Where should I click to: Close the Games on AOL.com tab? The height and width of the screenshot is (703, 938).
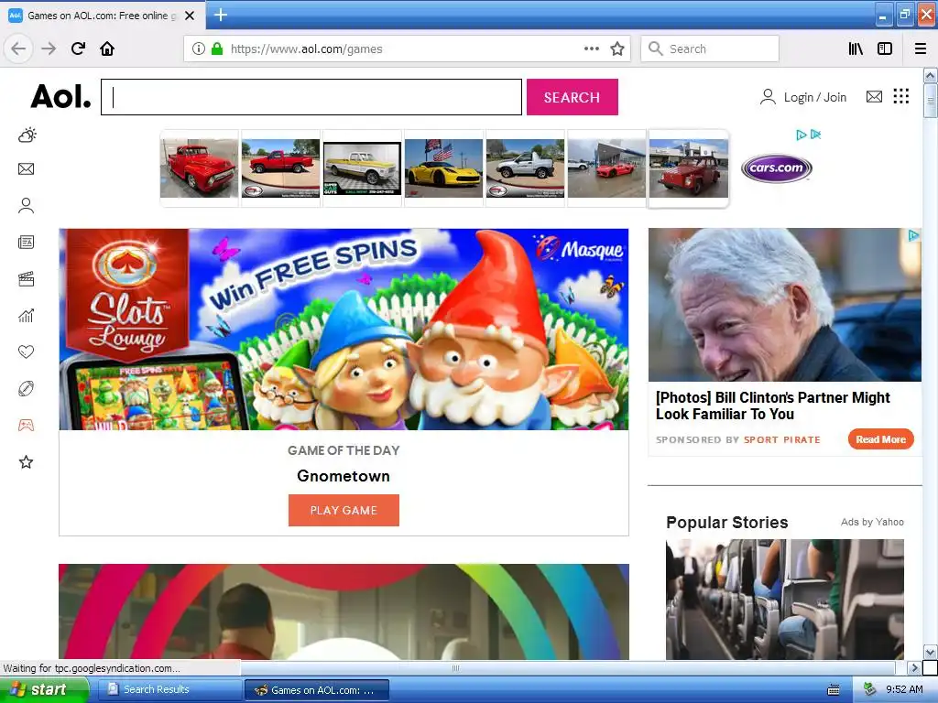tap(190, 16)
